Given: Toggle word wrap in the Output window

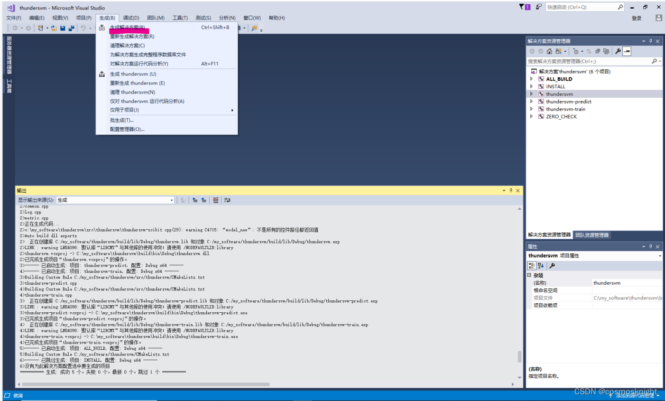Looking at the screenshot, I should (227, 200).
